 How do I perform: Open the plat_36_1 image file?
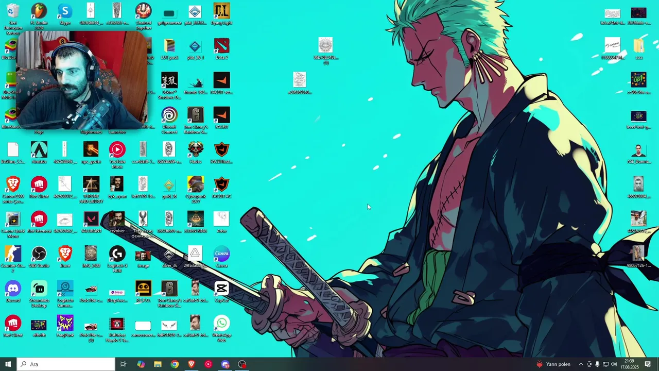(195, 49)
